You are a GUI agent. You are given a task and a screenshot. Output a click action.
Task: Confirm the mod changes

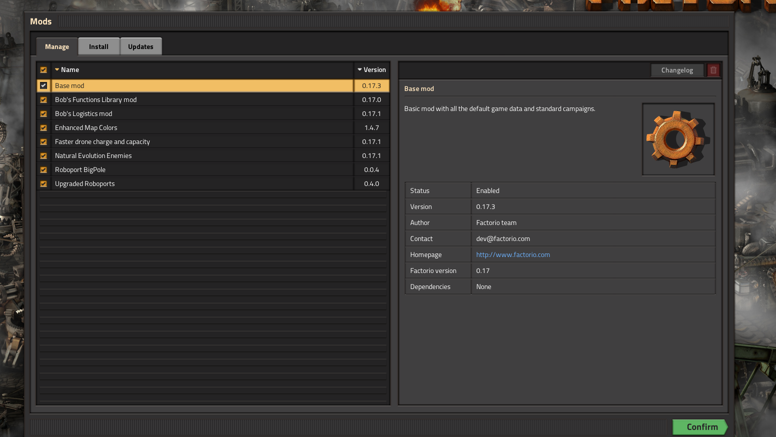[x=700, y=427]
